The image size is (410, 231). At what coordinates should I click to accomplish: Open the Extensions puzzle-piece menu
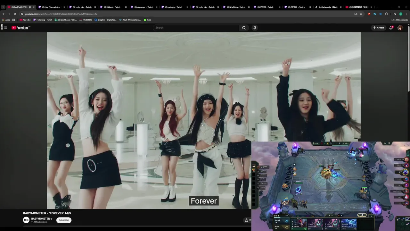point(386,14)
